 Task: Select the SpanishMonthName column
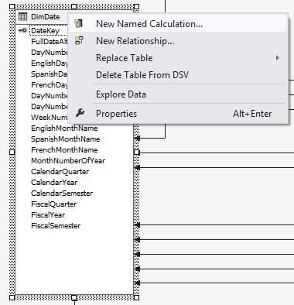click(66, 139)
